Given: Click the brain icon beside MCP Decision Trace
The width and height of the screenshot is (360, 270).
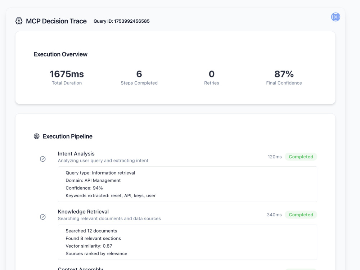Looking at the screenshot, I should [19, 21].
